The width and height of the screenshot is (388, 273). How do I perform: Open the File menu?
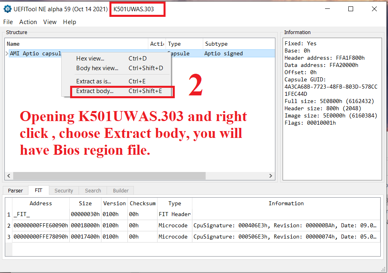pos(8,22)
